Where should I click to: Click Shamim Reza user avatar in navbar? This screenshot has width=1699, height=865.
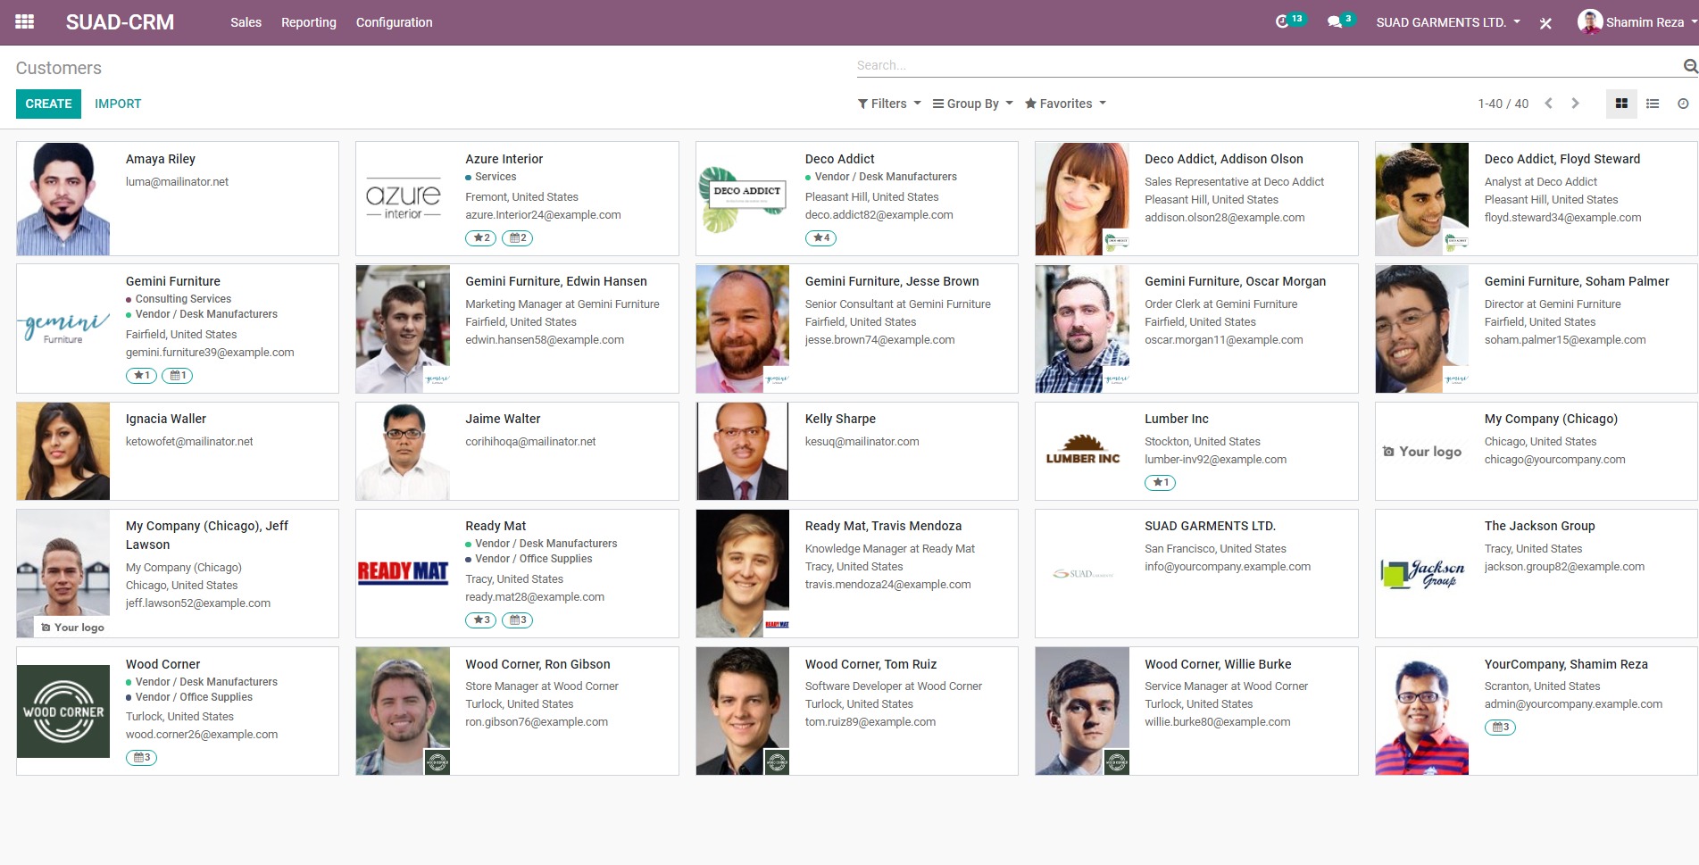1589,22
